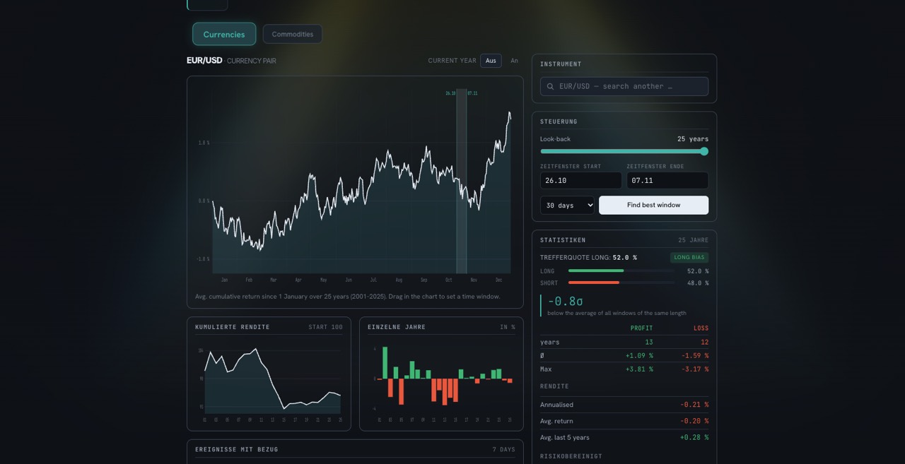Screen dimensions: 905x464
Task: Click the Trefferquote Long 52.0 % text
Action: point(588,258)
